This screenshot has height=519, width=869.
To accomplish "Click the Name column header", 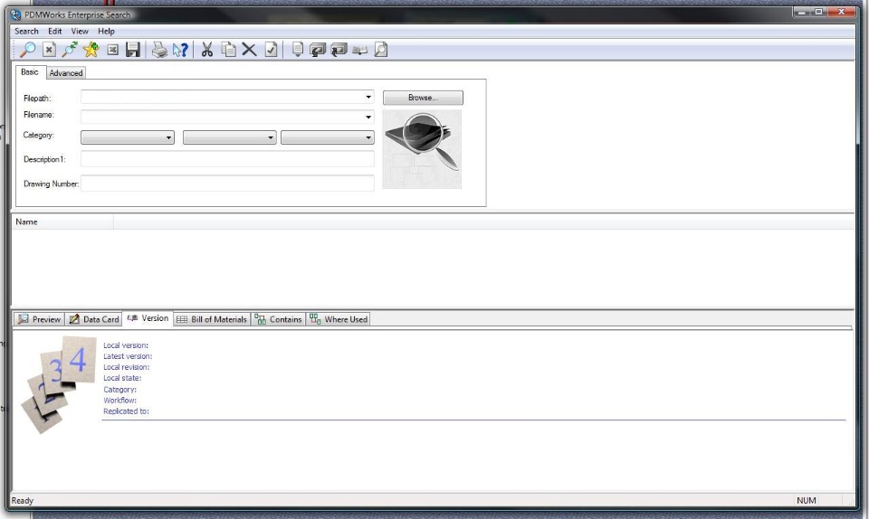I will [x=62, y=222].
